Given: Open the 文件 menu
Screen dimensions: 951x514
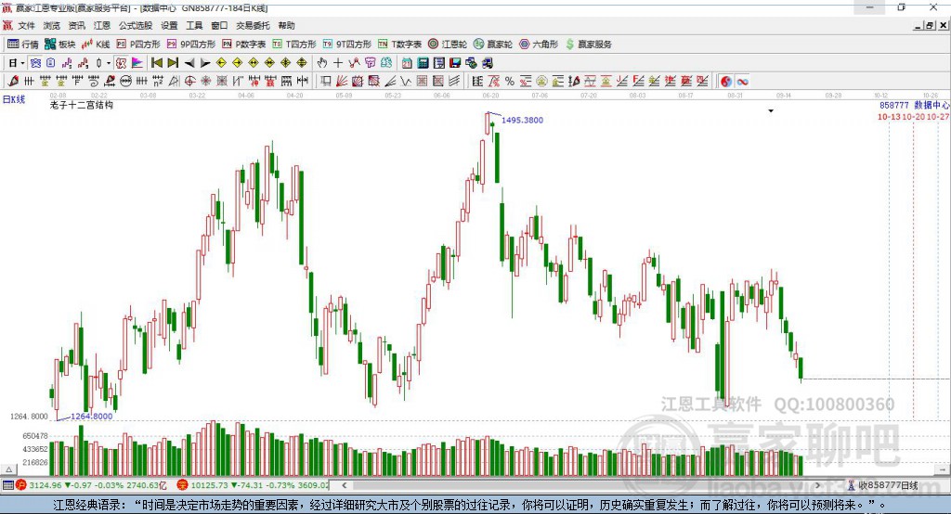Looking at the screenshot, I should coord(26,25).
